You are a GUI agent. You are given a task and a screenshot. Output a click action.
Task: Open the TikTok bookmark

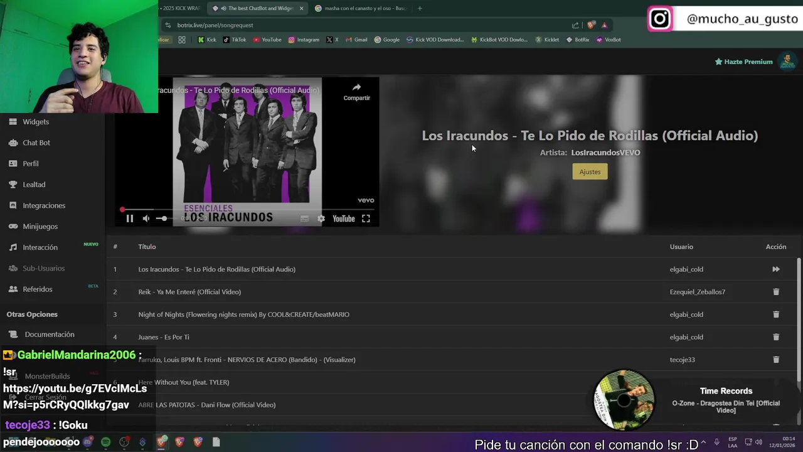[235, 40]
